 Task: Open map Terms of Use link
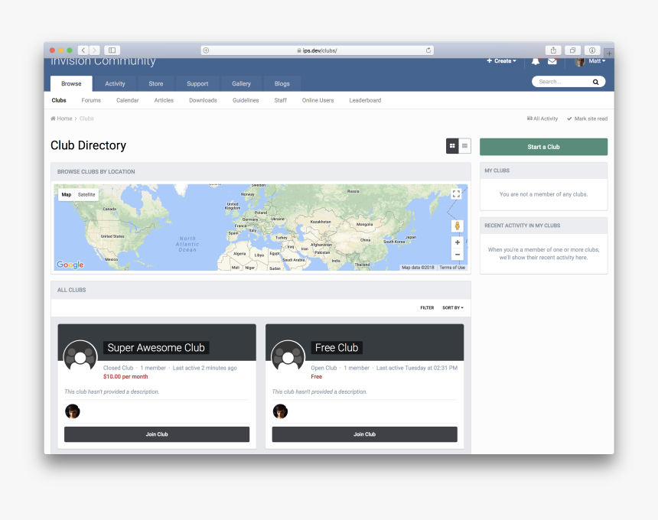[x=452, y=268]
